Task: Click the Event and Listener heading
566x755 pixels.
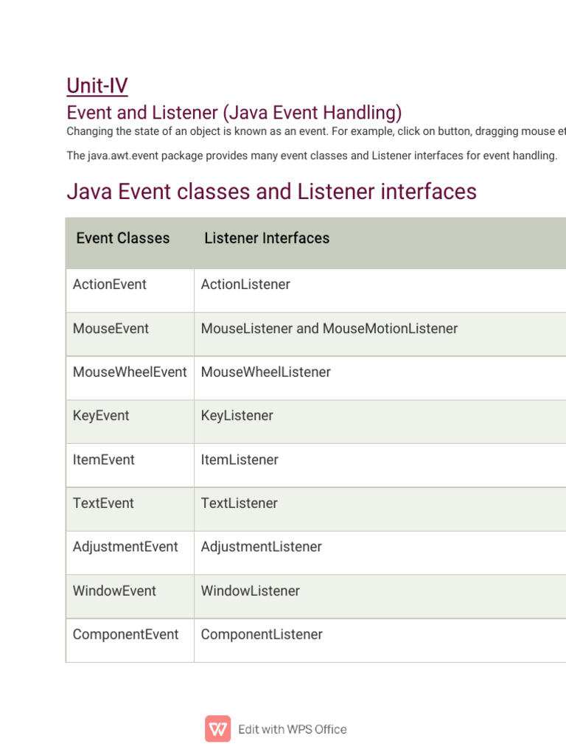Action: coord(234,113)
